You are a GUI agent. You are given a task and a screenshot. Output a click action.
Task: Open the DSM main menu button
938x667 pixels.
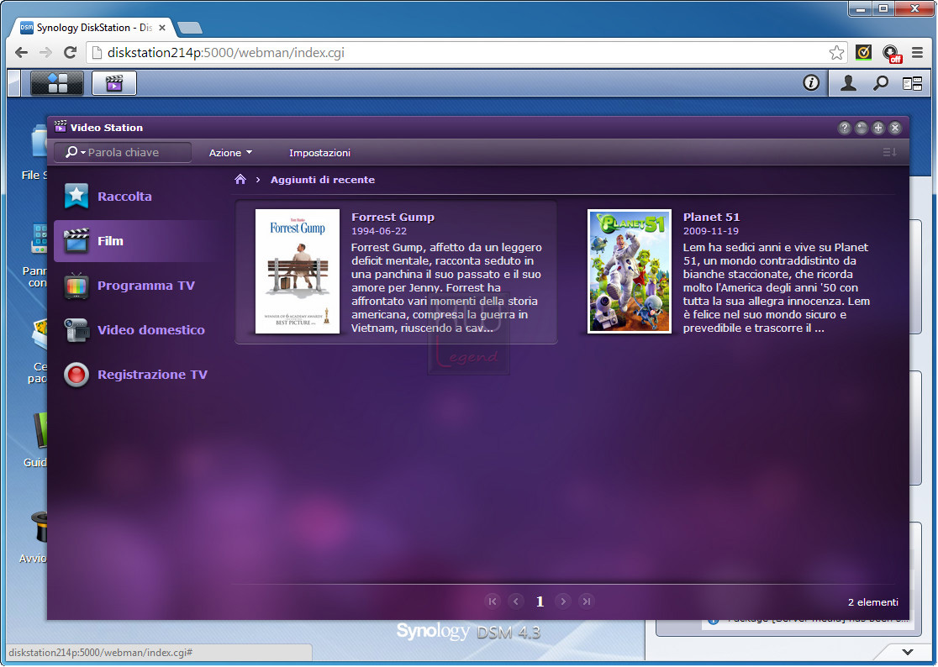[x=57, y=83]
